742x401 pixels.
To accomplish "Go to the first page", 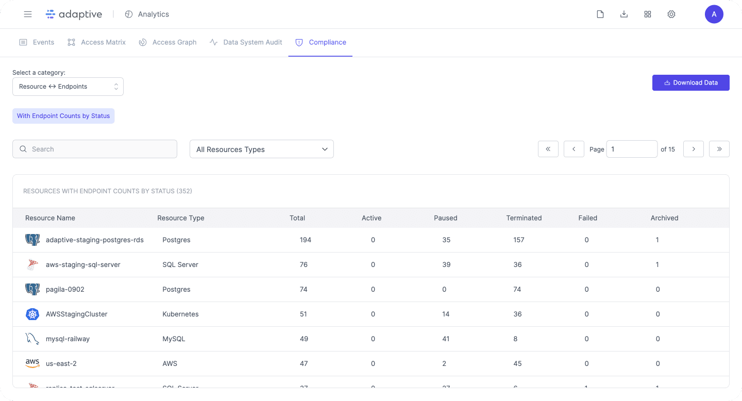I will pyautogui.click(x=548, y=149).
